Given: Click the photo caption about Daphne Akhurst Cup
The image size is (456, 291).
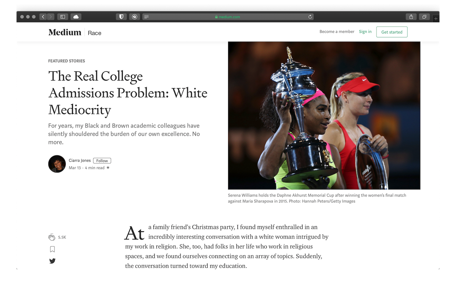Looking at the screenshot, I should tap(317, 198).
